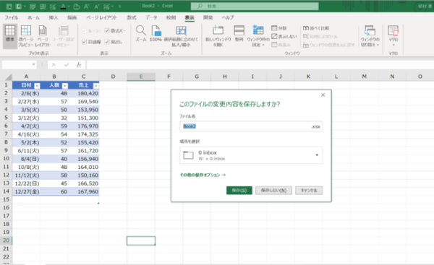Toggle the Gridlines checkbox
This screenshot has height=265, width=434.
85,42
